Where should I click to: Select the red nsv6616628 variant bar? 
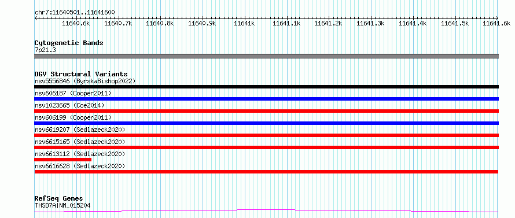point(266,172)
